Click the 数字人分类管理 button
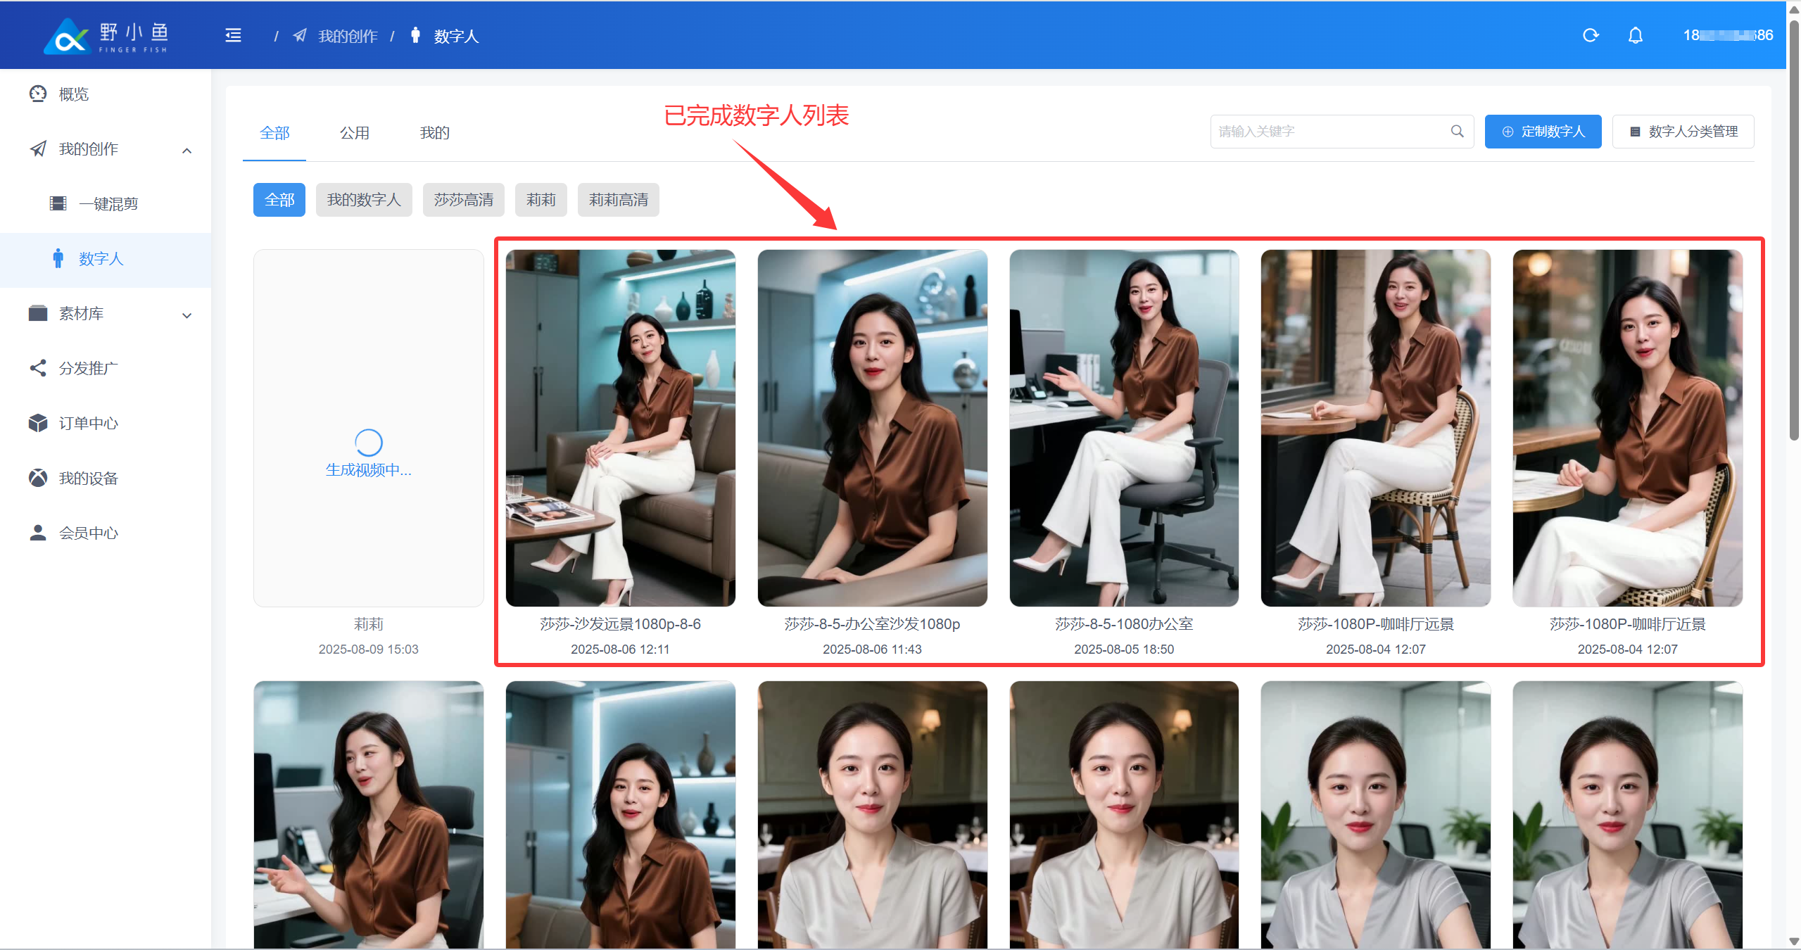The height and width of the screenshot is (950, 1801). [1683, 132]
